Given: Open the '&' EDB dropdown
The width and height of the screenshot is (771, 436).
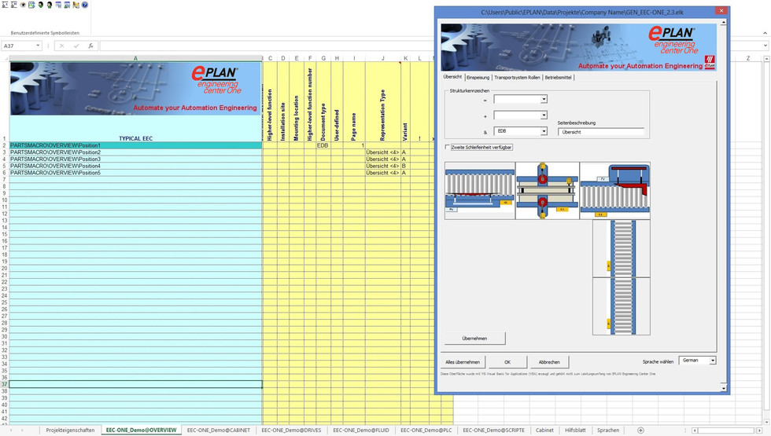Looking at the screenshot, I should click(544, 131).
